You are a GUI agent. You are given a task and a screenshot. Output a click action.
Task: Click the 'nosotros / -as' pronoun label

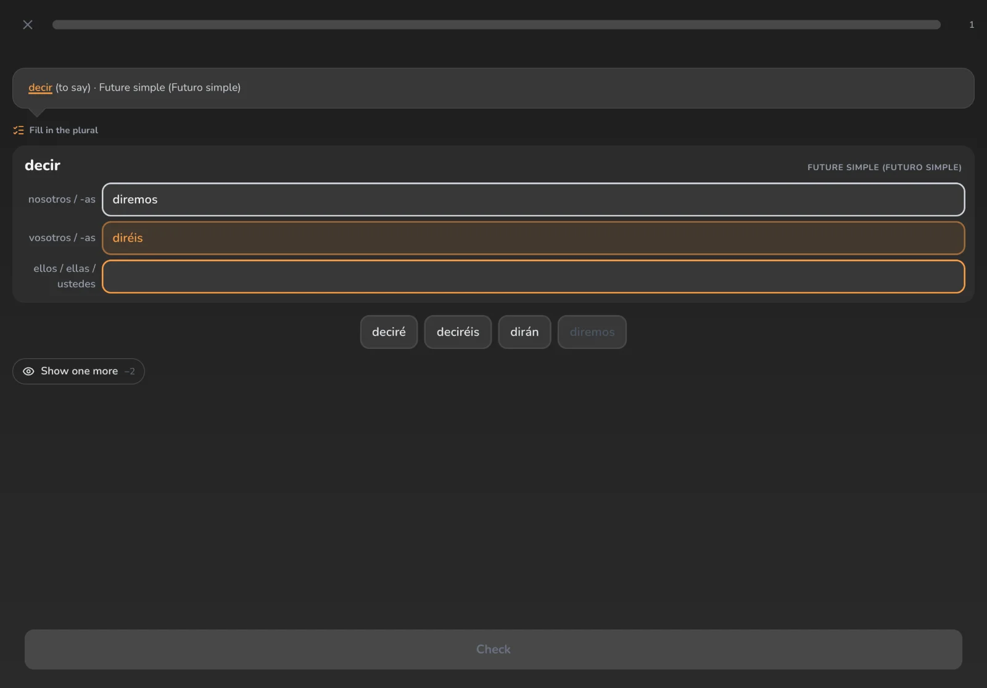[62, 199]
